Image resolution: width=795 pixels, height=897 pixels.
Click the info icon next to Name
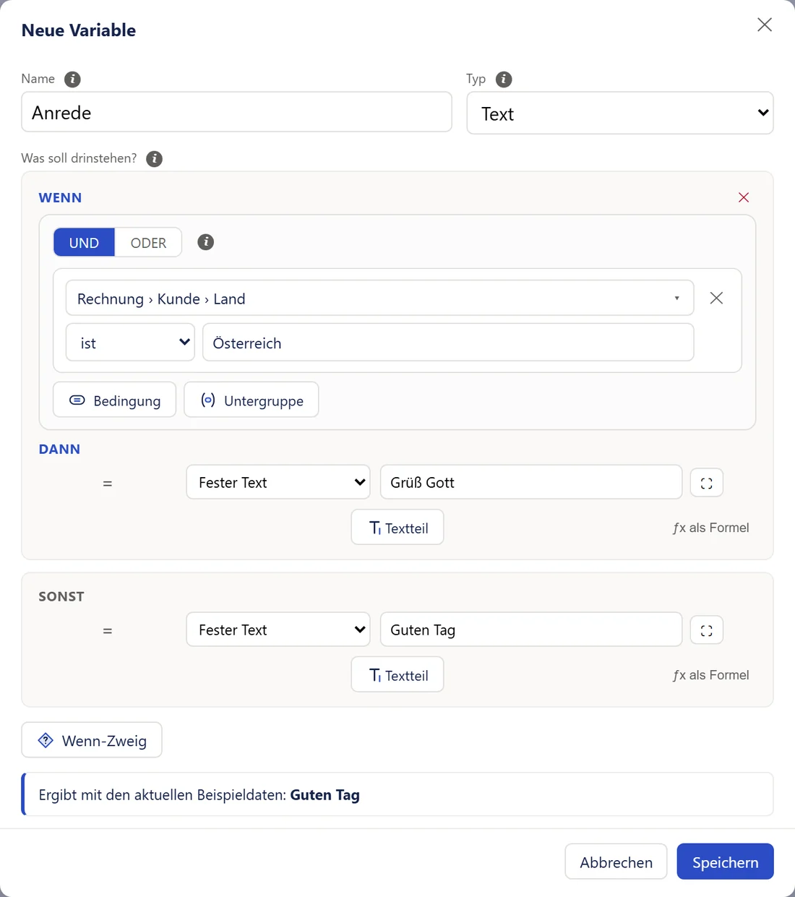pyautogui.click(x=72, y=80)
